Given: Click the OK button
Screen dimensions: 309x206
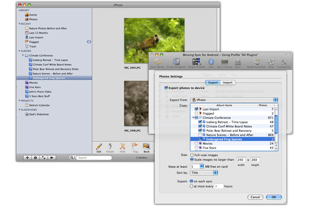Looking at the screenshot, I should point(274,197).
